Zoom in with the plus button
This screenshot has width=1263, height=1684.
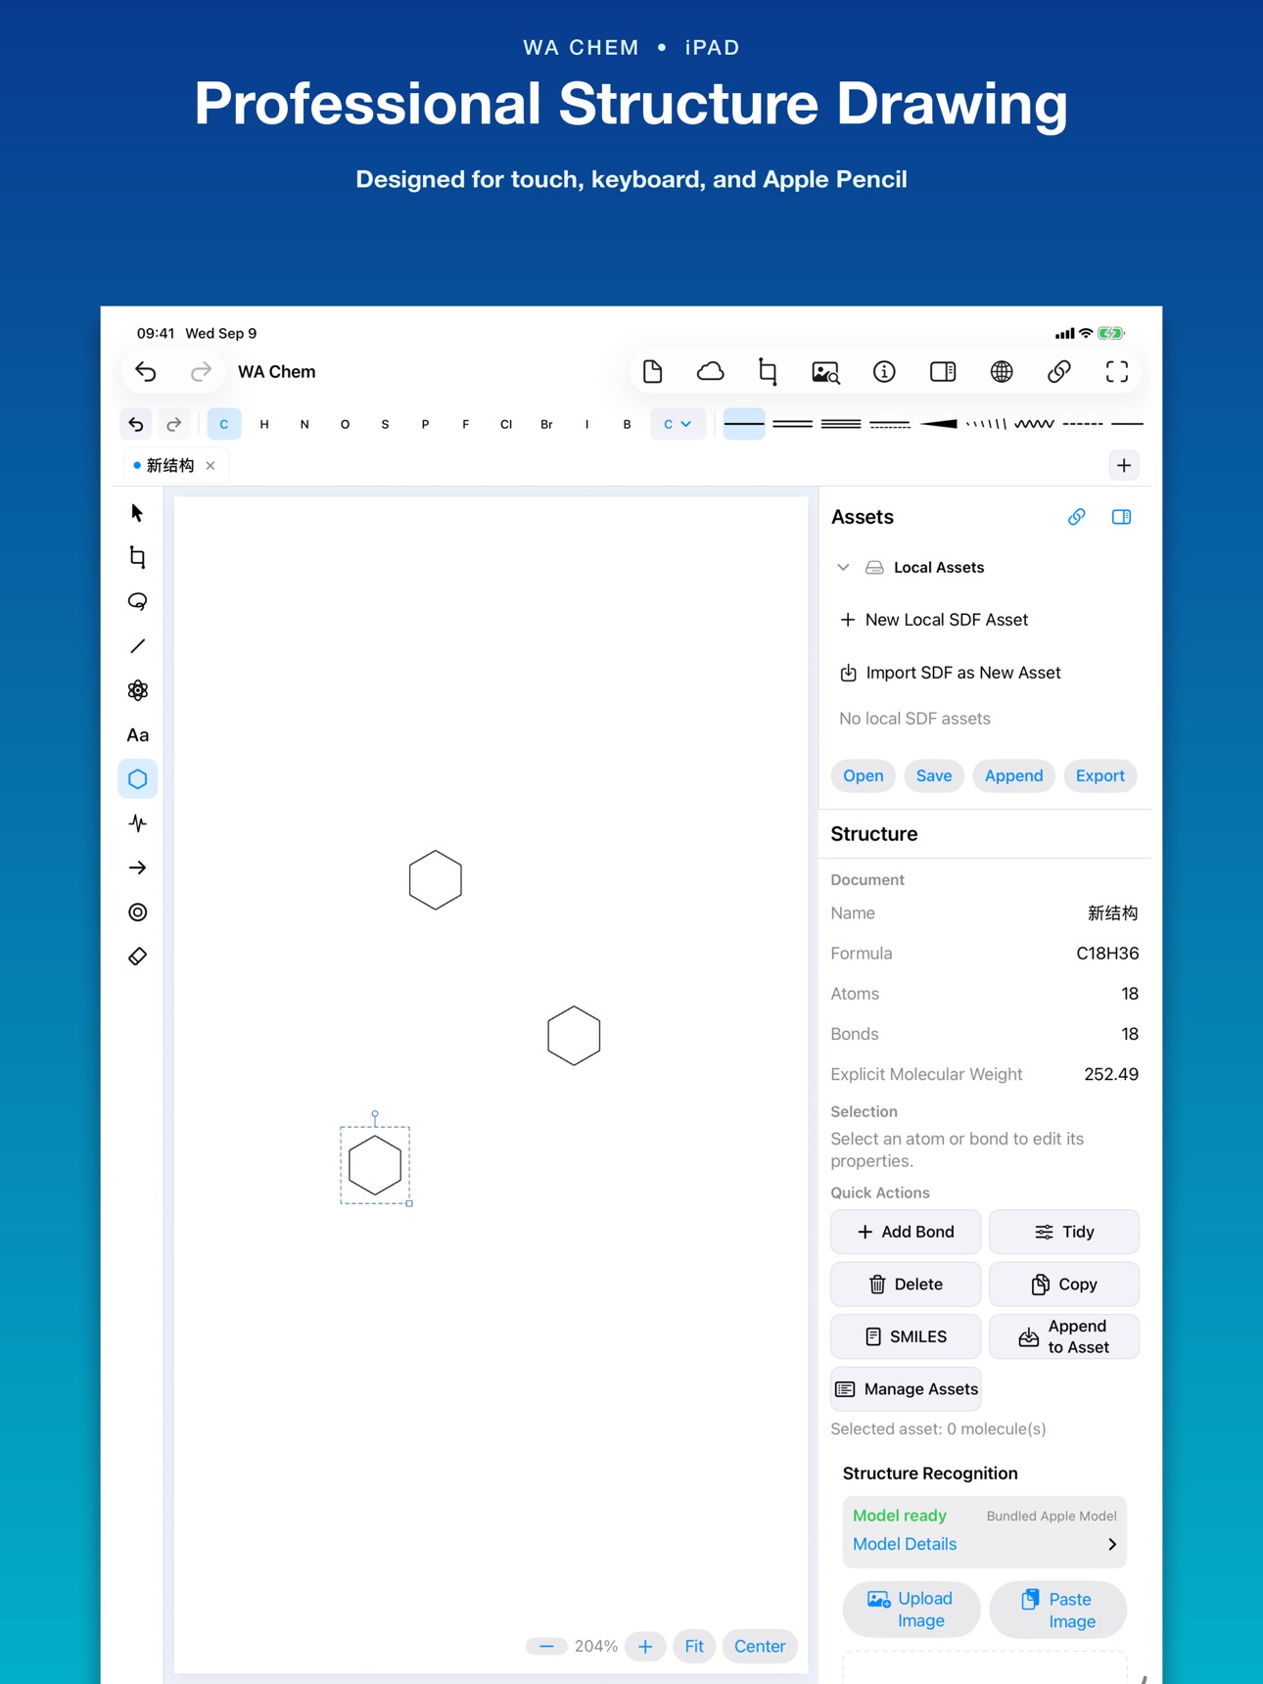coord(645,1647)
